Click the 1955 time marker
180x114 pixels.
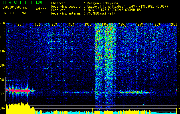(88, 25)
